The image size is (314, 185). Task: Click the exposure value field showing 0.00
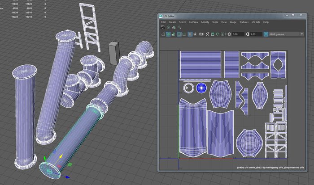[237, 34]
